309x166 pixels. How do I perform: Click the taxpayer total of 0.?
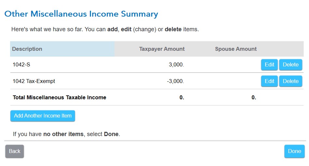(x=182, y=98)
